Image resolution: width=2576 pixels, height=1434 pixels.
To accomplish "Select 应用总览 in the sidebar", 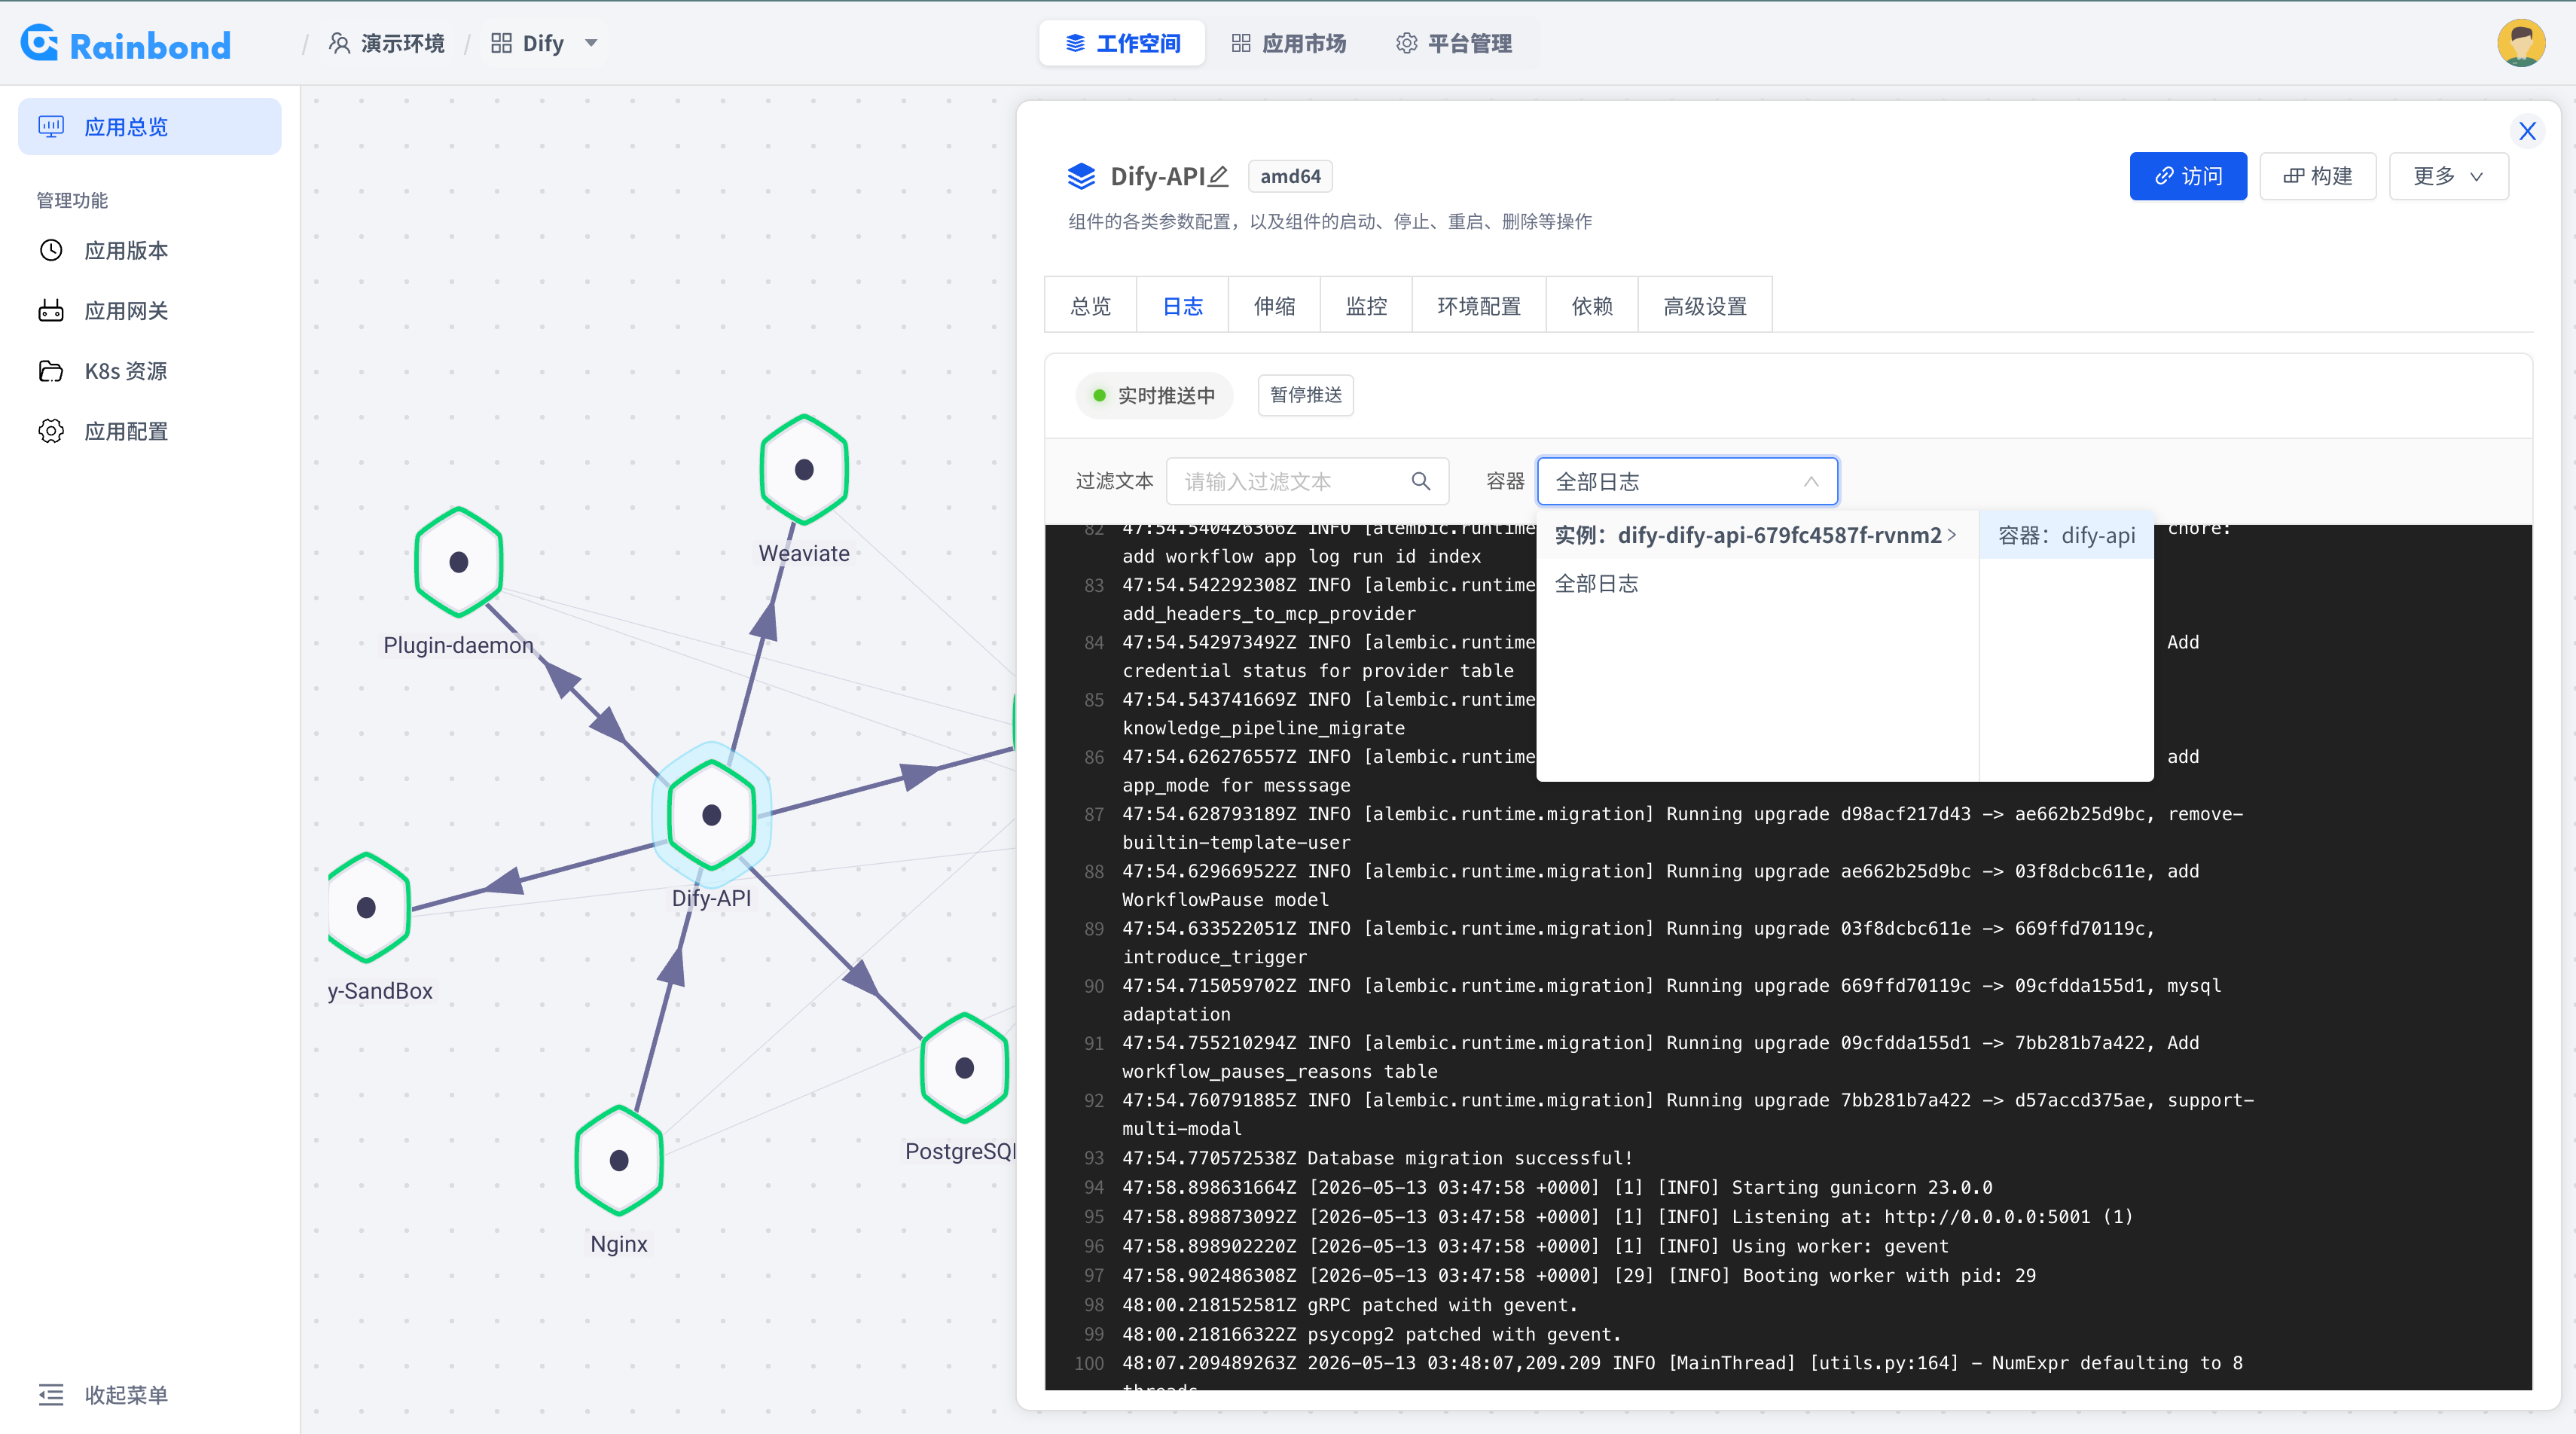I will (x=150, y=127).
